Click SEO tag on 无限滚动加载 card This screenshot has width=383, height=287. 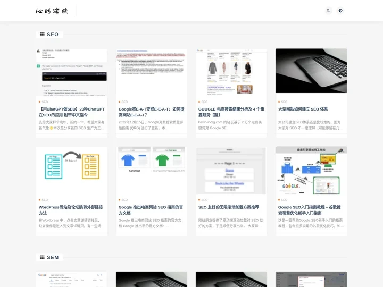(x=204, y=200)
